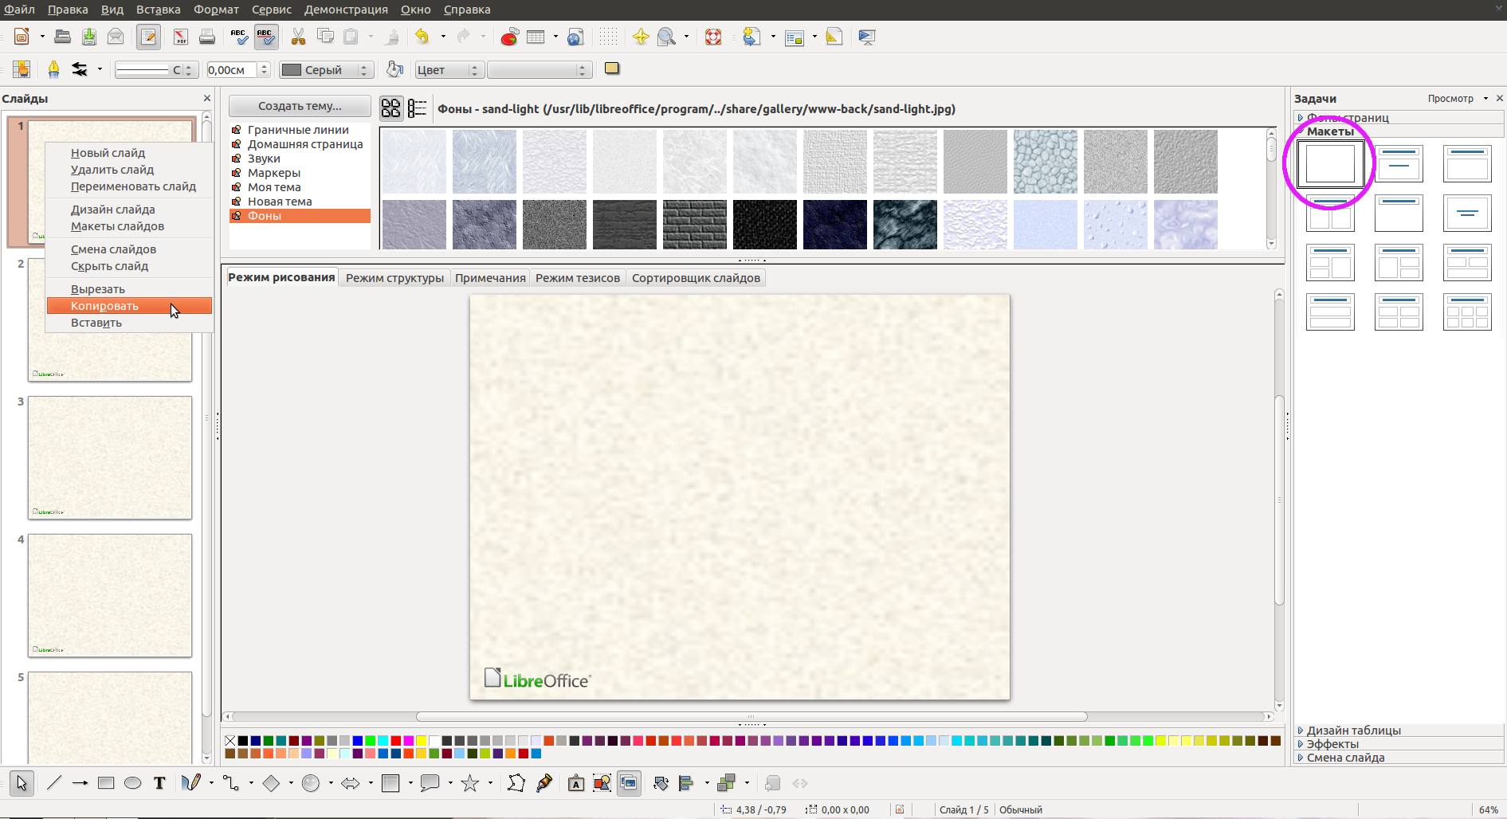Expand the Эффекты section in tasks panel
Image resolution: width=1507 pixels, height=819 pixels.
1332,744
